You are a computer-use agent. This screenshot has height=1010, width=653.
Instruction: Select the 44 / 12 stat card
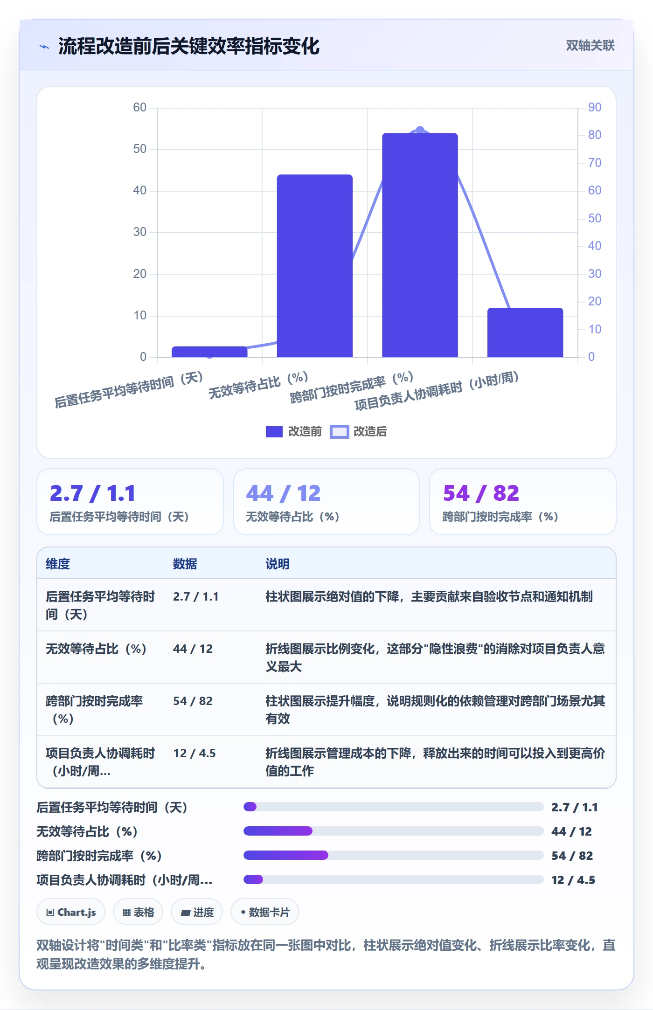tap(326, 502)
